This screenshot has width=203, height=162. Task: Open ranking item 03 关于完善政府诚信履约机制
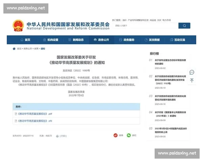click(170, 98)
